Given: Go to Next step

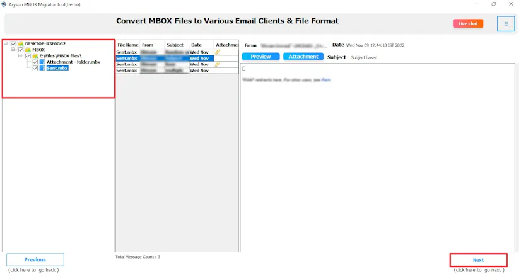Looking at the screenshot, I should [479, 260].
